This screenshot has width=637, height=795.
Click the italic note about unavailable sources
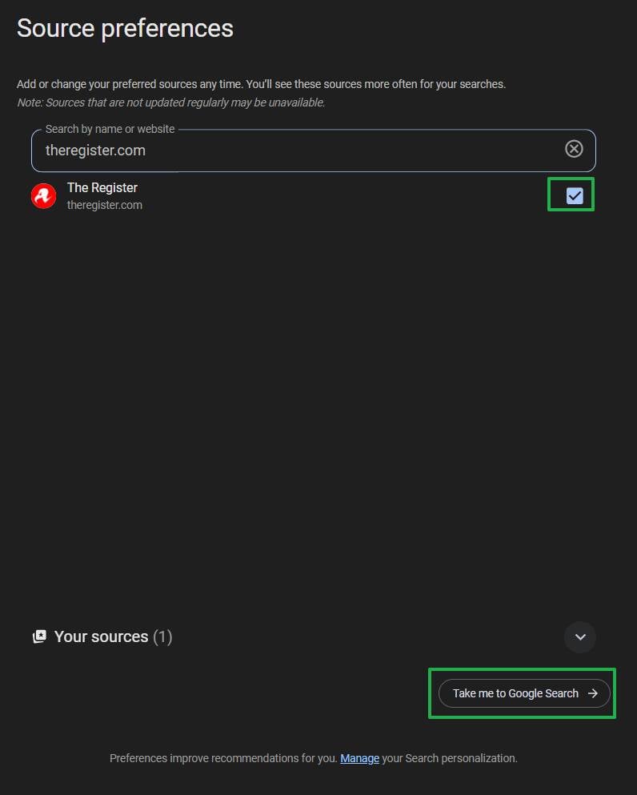(x=170, y=102)
